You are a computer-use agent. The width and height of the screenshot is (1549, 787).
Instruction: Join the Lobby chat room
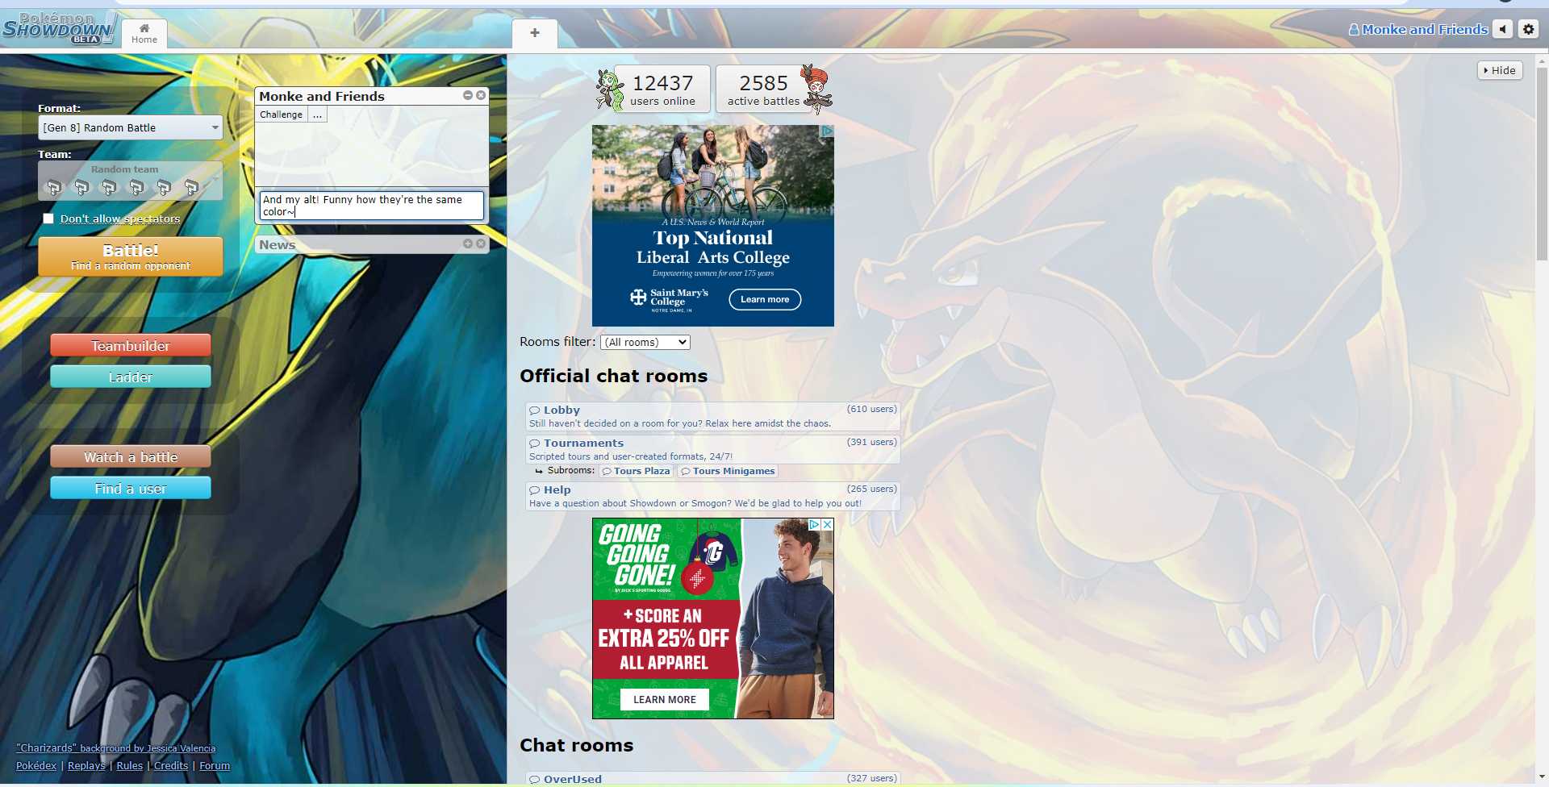(712, 416)
